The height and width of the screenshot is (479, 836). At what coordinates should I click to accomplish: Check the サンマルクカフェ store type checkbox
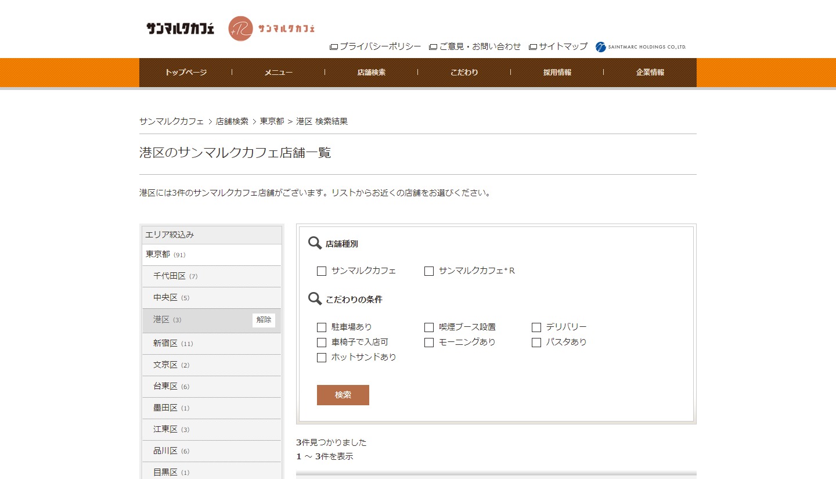(x=322, y=271)
